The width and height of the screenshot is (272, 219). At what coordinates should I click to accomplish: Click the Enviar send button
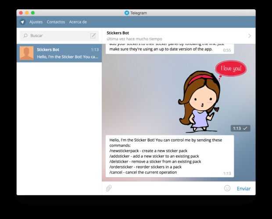(x=244, y=189)
